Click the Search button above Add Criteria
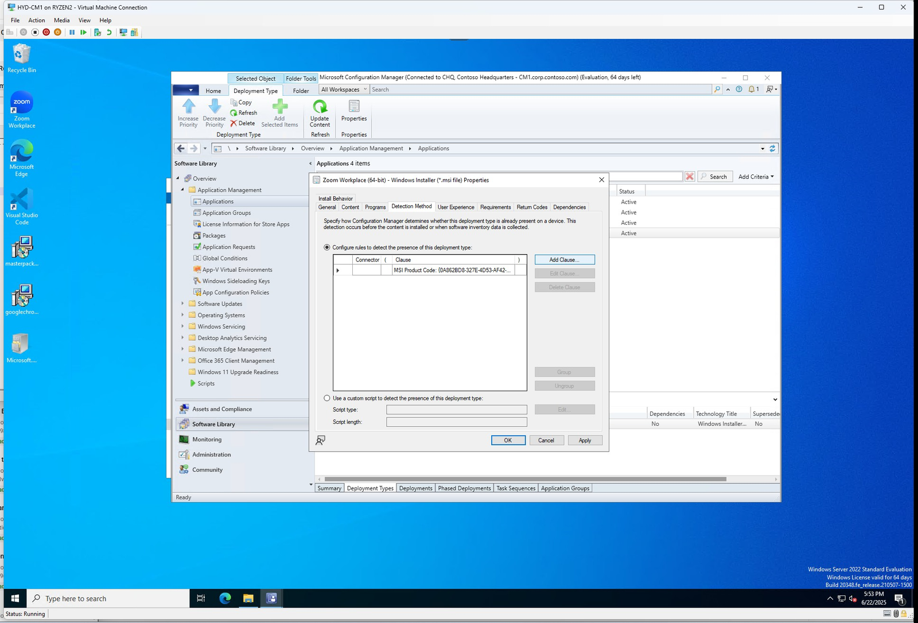Viewport: 918px width, 623px height. pos(714,176)
